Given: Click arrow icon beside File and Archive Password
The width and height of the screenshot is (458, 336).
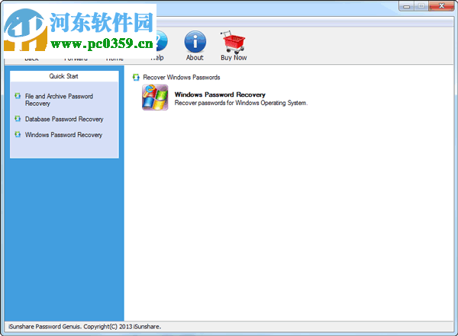Looking at the screenshot, I should [18, 96].
